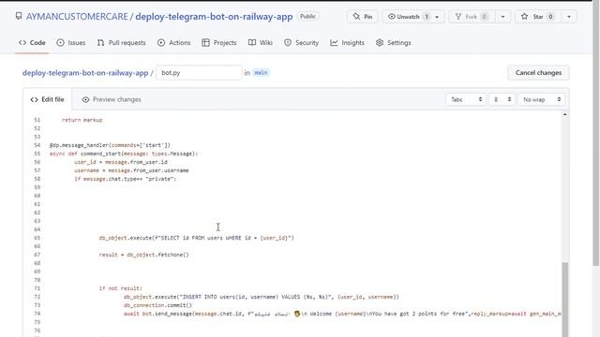This screenshot has height=337, width=600.
Task: Open the Star lists dropdown arrow
Action: [x=569, y=17]
